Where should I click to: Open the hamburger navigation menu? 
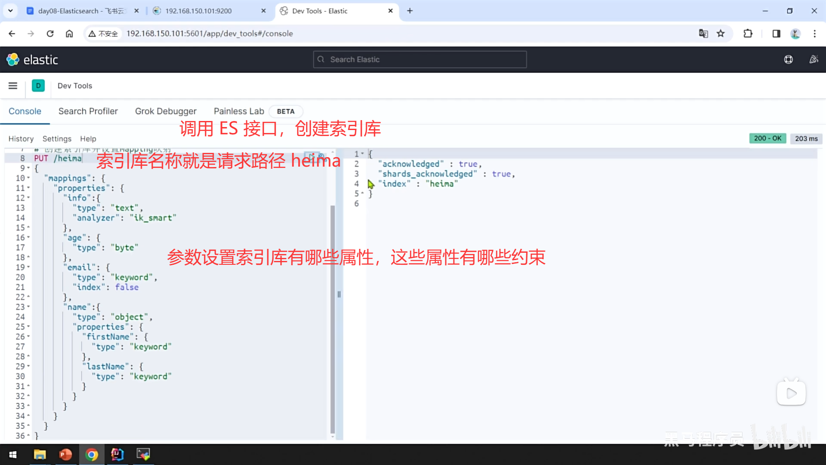tap(13, 86)
